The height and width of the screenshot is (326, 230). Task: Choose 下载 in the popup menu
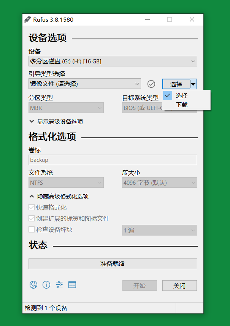(187, 105)
